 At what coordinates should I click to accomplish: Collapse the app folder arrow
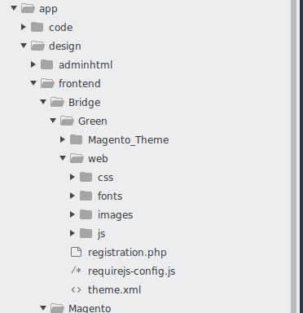tap(14, 8)
